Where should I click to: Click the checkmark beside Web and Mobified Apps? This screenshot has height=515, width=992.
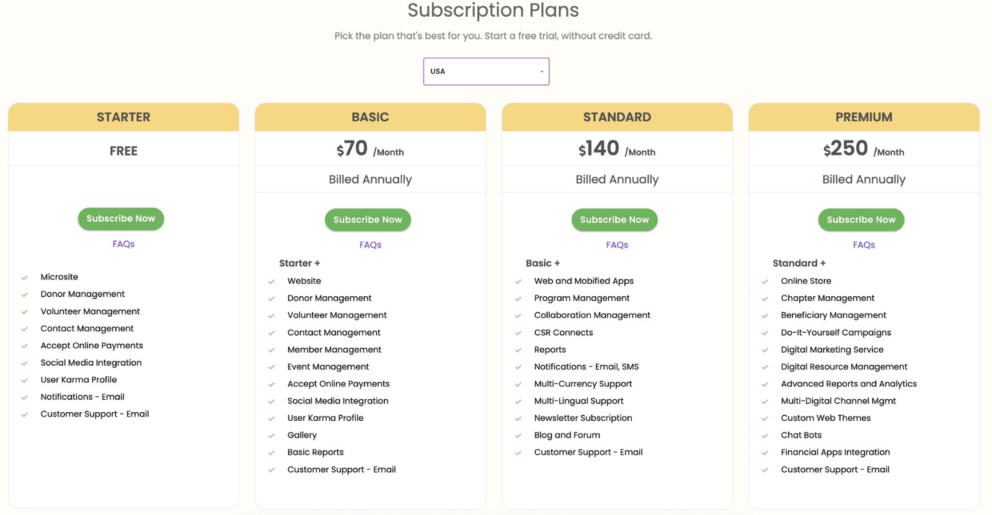[518, 281]
